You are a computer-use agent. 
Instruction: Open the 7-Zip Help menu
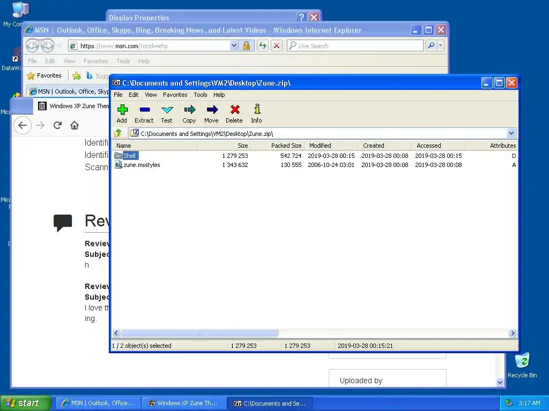click(219, 95)
